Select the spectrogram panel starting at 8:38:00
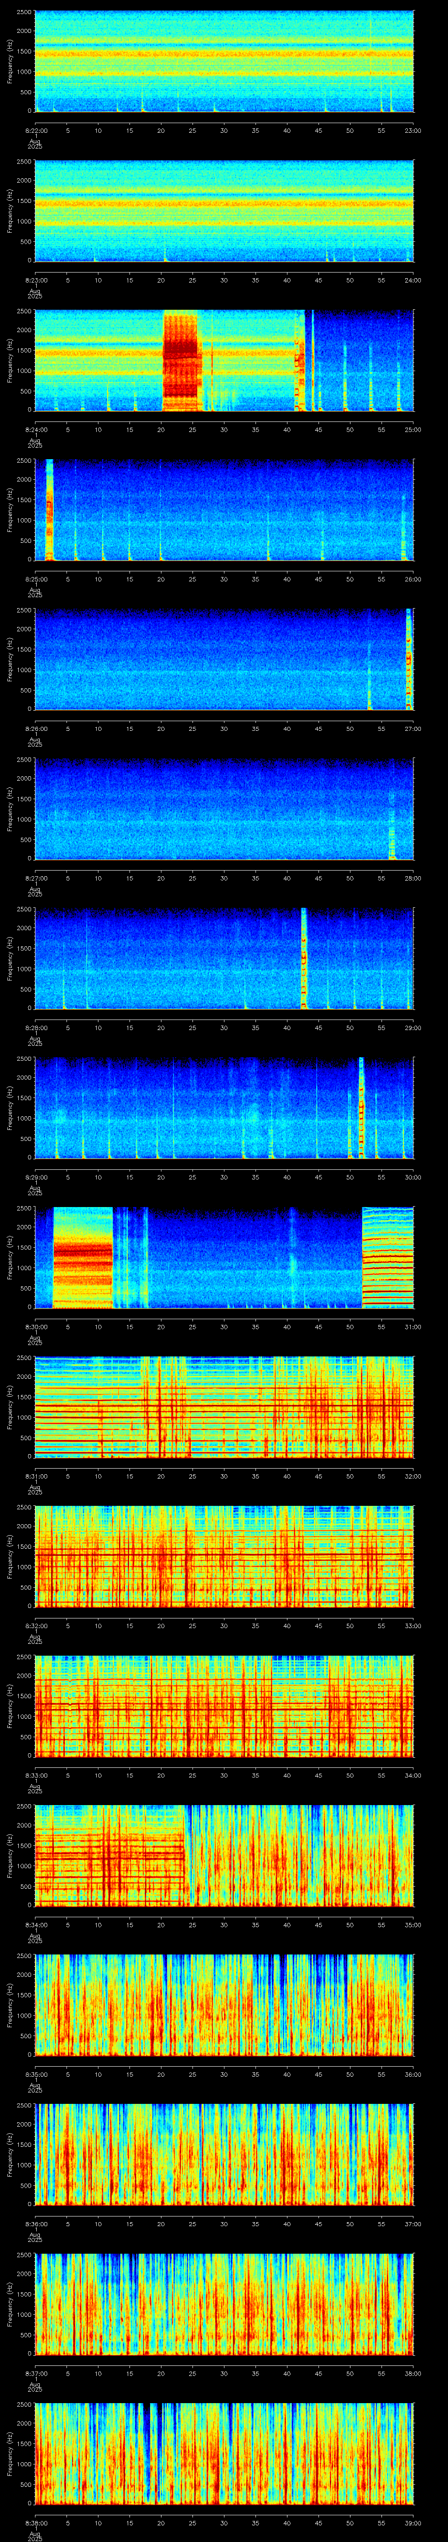Viewport: 448px width, 2542px height. [224, 2453]
